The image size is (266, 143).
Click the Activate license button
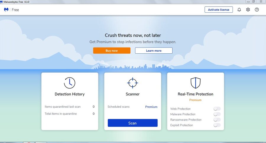[218, 10]
